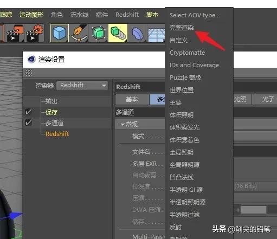Open the Redshift menu in menu bar
This screenshot has width=277, height=239.
(127, 15)
